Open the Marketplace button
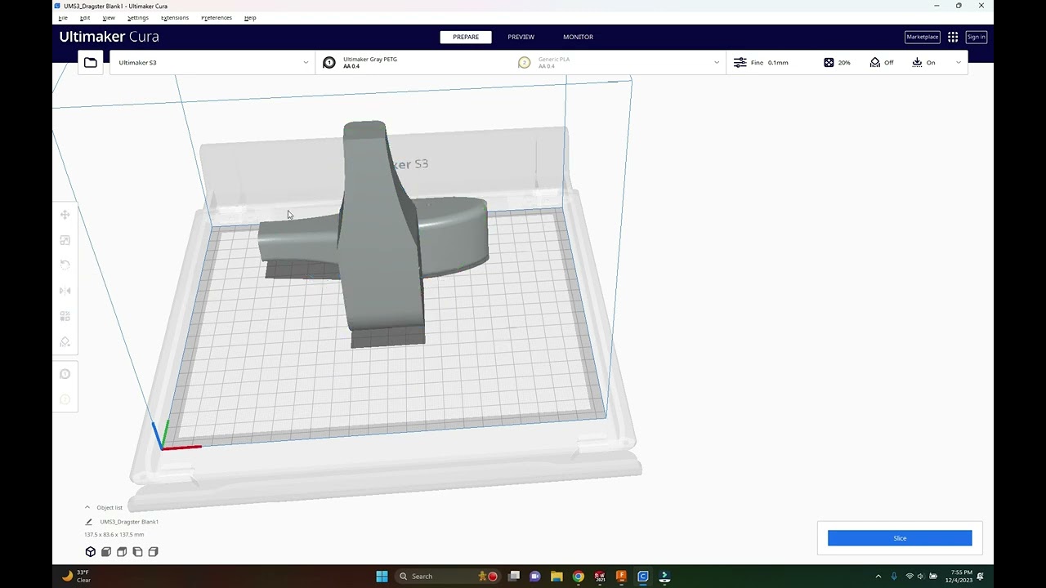This screenshot has width=1046, height=588. pos(922,37)
